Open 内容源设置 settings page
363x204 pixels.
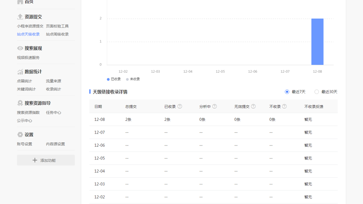coord(55,144)
